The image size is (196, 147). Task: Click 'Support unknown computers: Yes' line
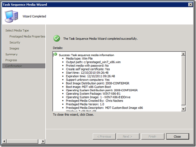tap(88, 80)
